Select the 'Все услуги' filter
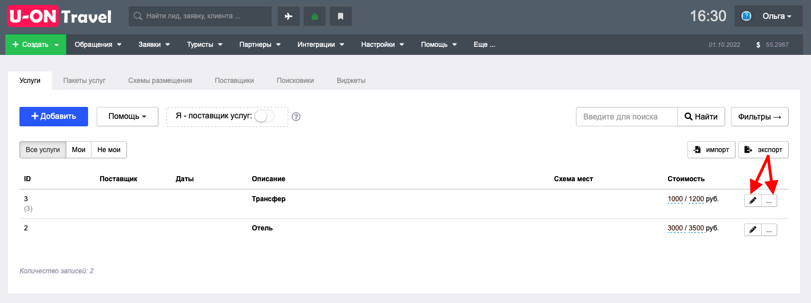 coord(43,150)
